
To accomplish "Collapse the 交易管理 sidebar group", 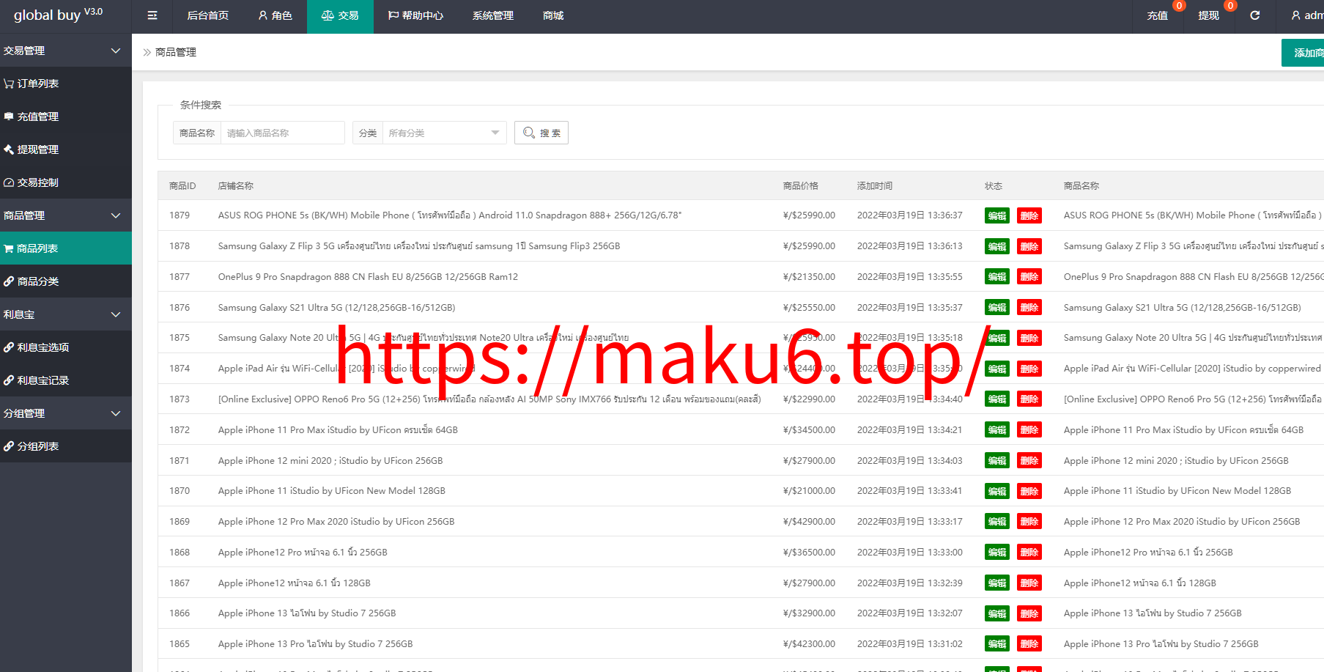I will pos(66,51).
